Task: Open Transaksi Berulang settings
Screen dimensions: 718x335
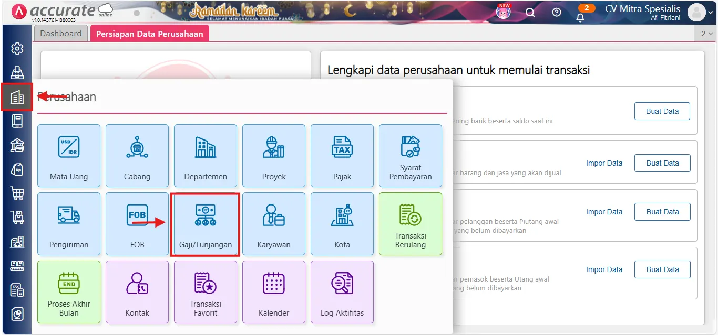Action: click(411, 224)
